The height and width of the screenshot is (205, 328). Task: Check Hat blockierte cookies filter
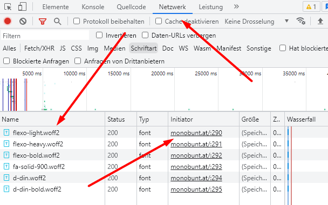(283, 48)
